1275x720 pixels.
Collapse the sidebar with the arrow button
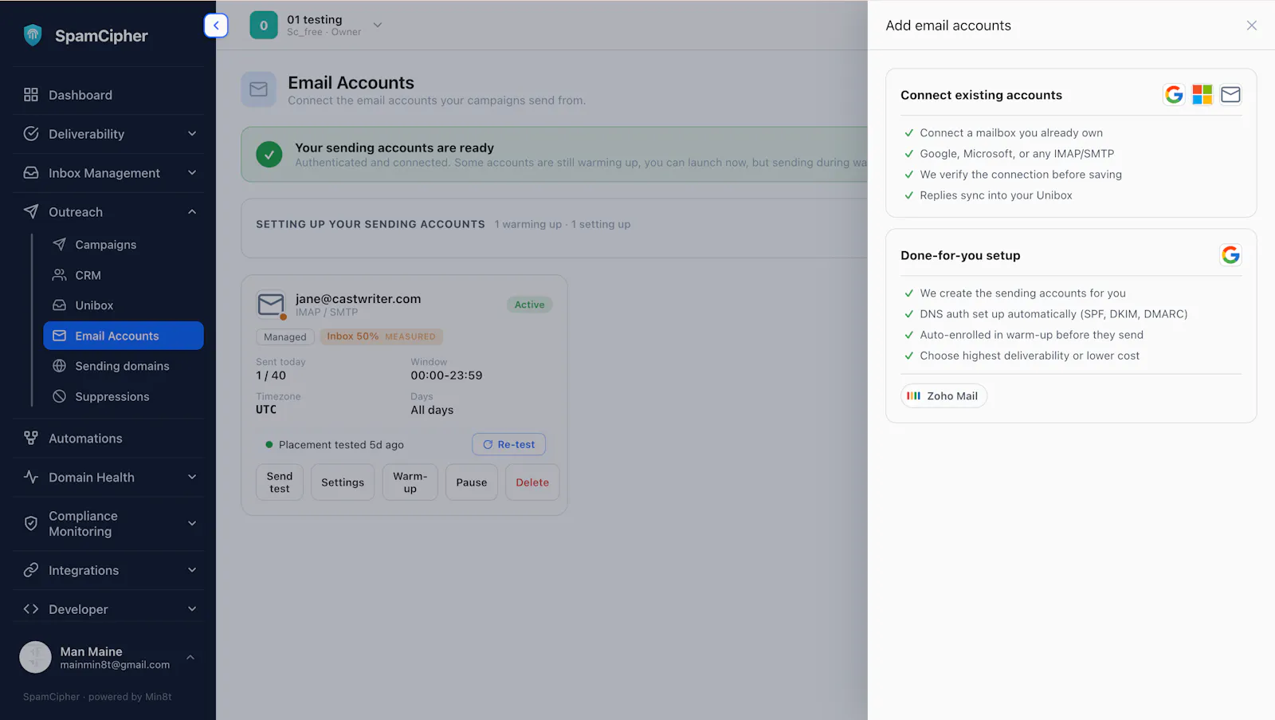pos(216,26)
